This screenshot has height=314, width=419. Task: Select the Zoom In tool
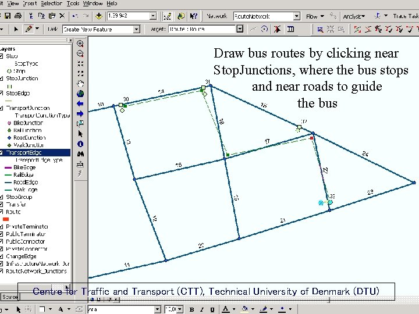(x=80, y=44)
